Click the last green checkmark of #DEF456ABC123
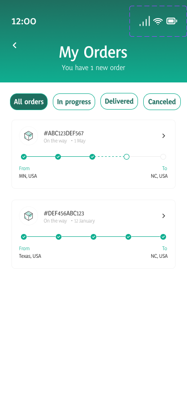This screenshot has width=187, height=406. [x=163, y=237]
